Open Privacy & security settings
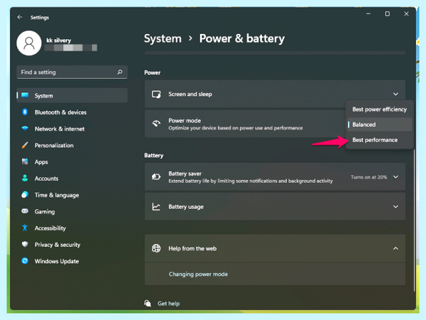 (72, 245)
